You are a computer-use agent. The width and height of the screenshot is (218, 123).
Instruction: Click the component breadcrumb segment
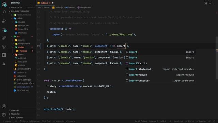[x=84, y=8]
